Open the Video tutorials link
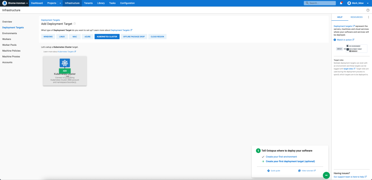 tap(308, 171)
